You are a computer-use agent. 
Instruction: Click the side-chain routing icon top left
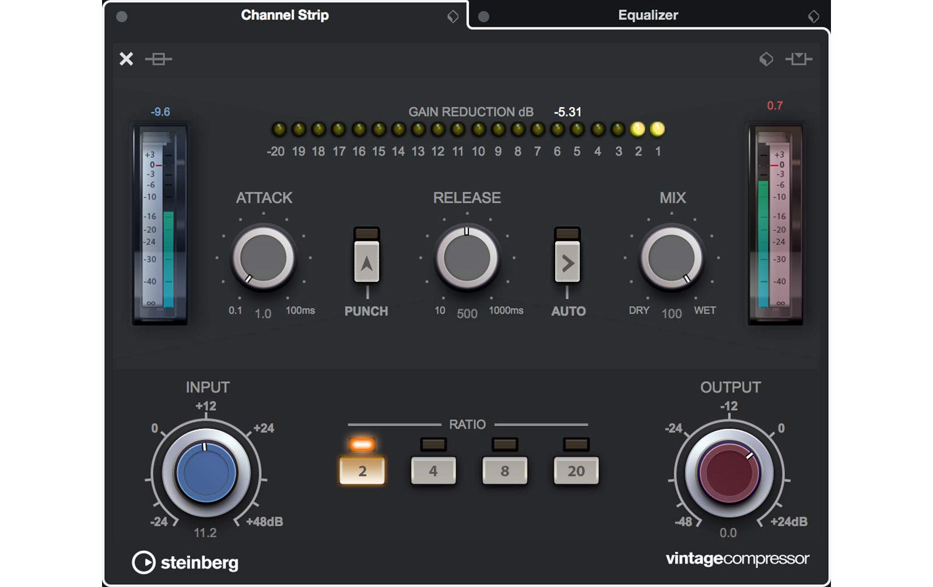pos(159,59)
